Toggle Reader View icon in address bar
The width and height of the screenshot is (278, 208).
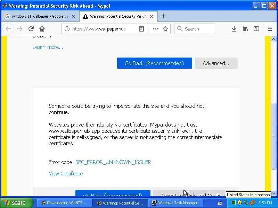coord(141,29)
